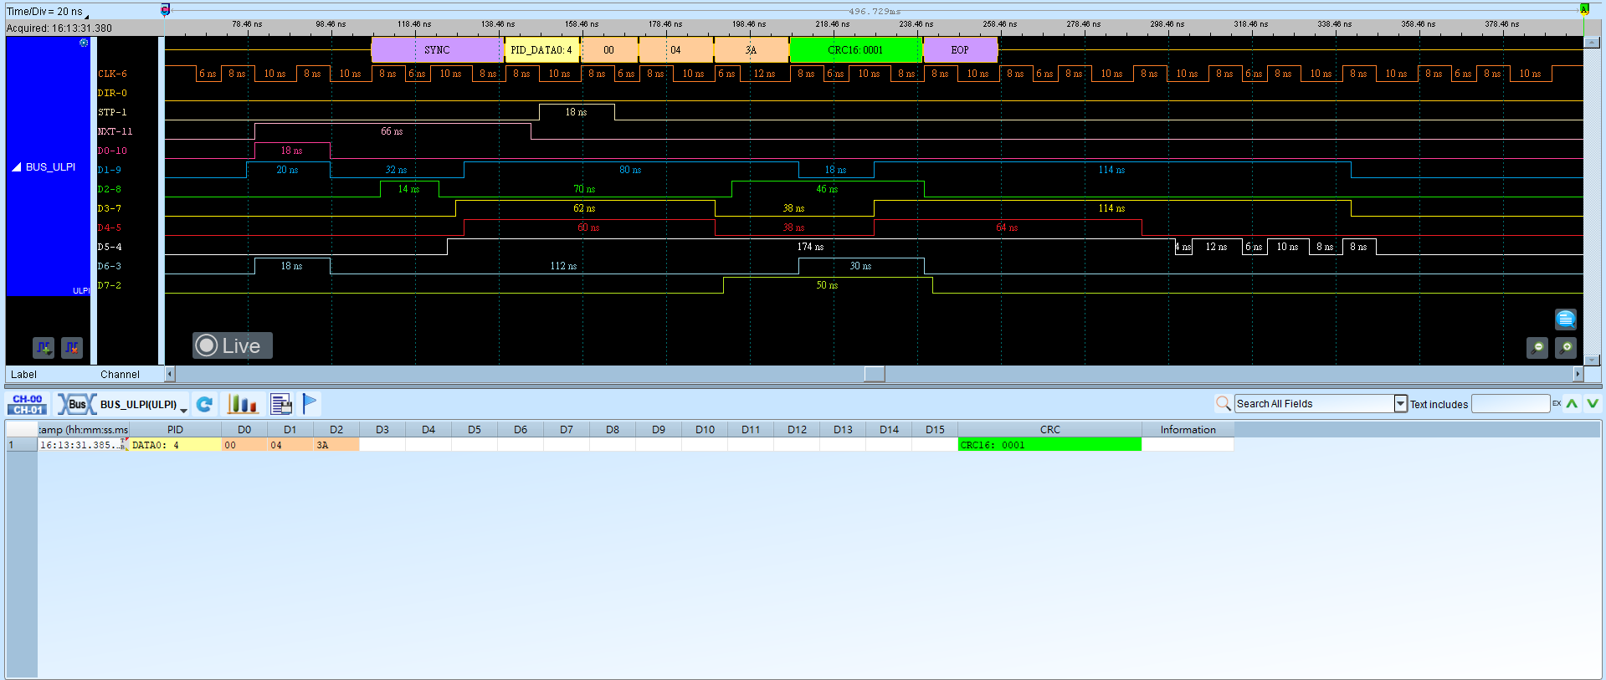Click the search magnifier icon
1606x680 pixels.
1223,404
